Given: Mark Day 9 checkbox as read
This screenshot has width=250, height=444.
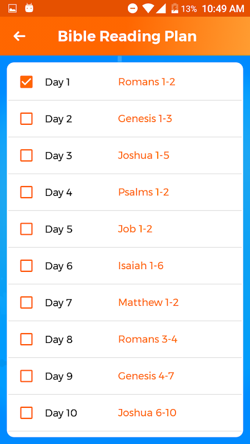Looking at the screenshot, I should [x=26, y=376].
